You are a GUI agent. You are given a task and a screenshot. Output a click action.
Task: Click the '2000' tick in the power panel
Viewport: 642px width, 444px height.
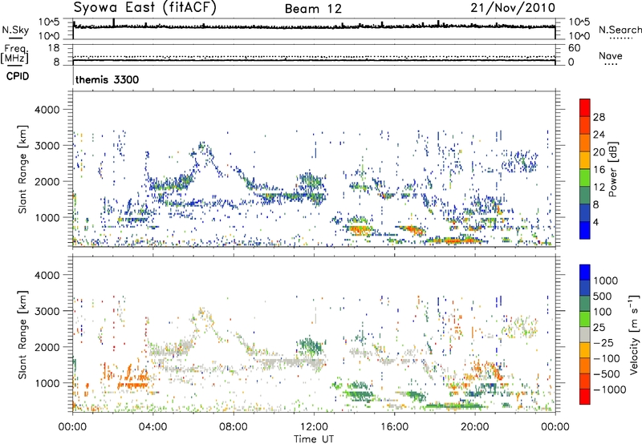pyautogui.click(x=47, y=181)
